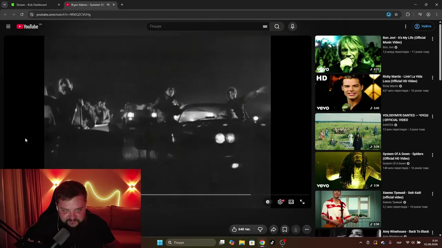This screenshot has width=442, height=248.
Task: Open Хвилю Тримай - Хей-Хай video title
Action: [x=402, y=195]
